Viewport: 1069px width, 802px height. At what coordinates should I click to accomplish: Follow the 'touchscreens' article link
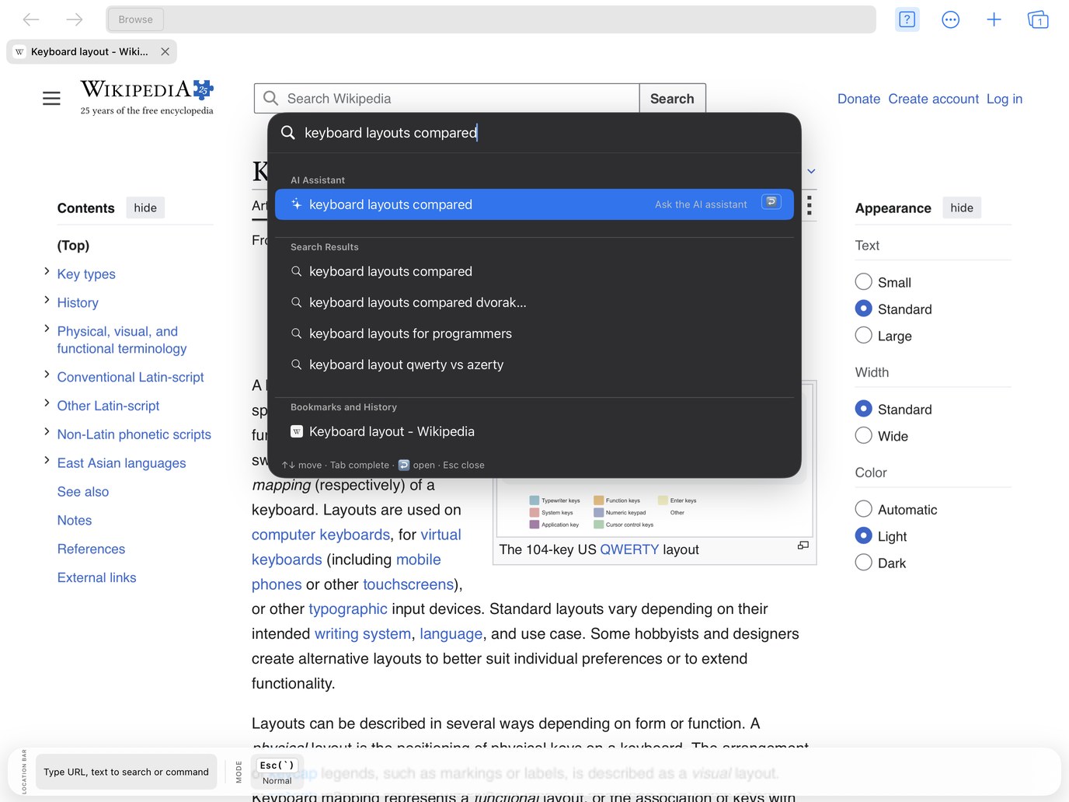click(x=409, y=584)
